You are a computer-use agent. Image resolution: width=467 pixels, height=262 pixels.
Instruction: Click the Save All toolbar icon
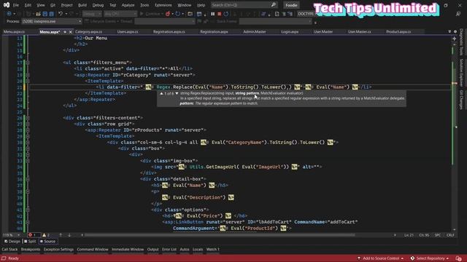(x=51, y=14)
